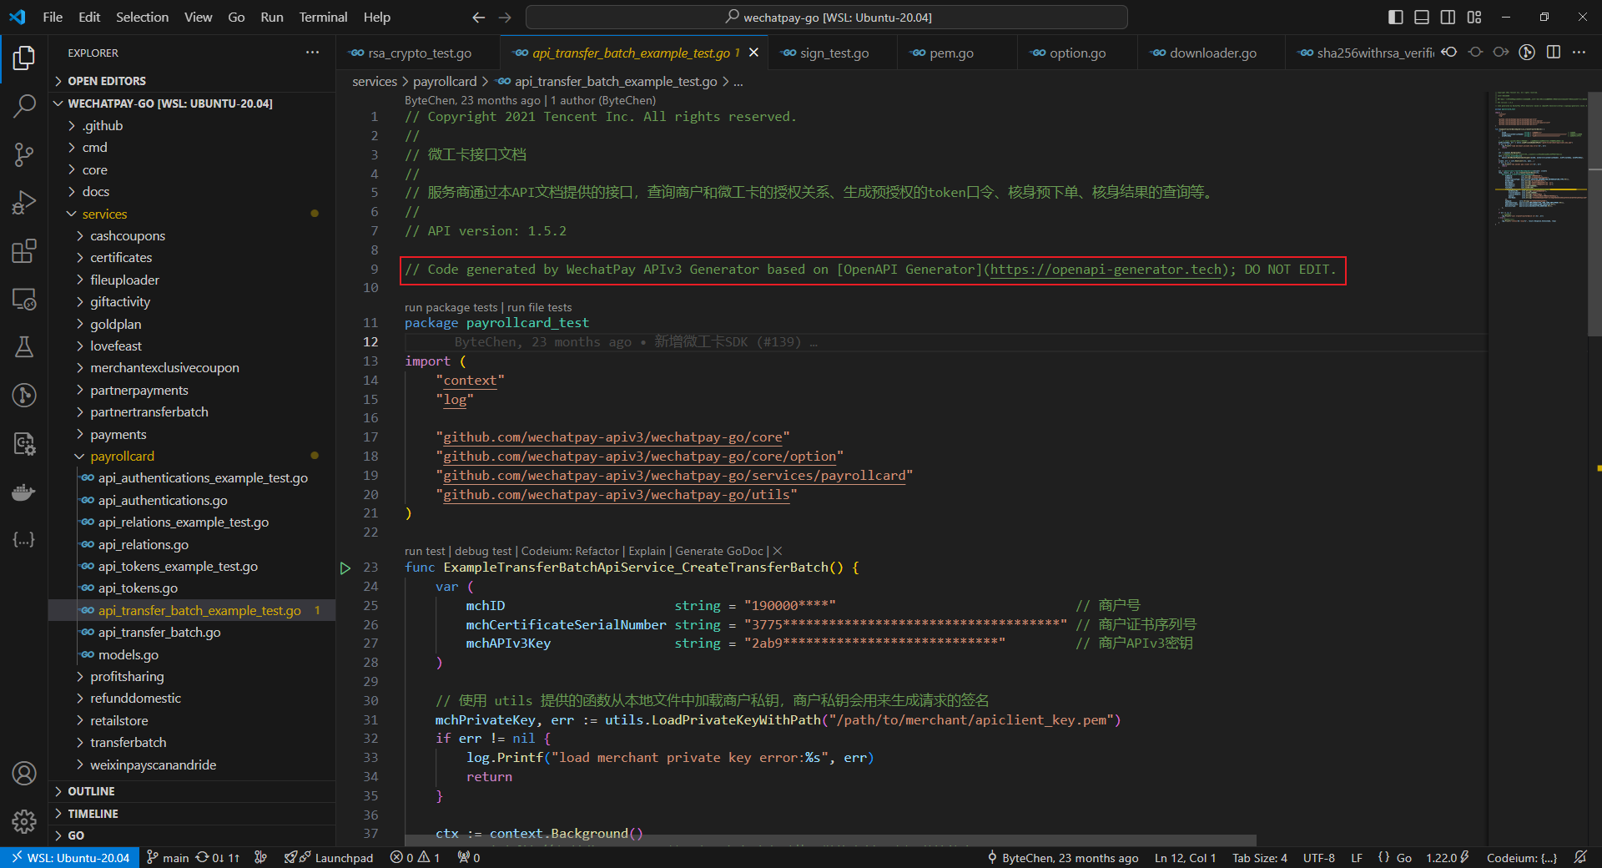
Task: Open the Manage gear icon
Action: click(x=24, y=821)
